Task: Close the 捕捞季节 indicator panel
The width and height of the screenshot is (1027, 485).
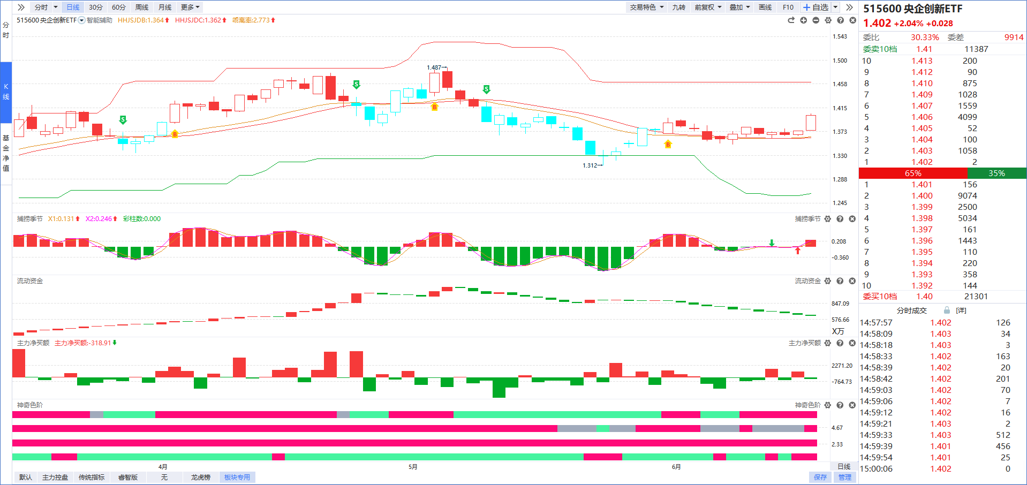Action: [x=852, y=219]
